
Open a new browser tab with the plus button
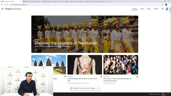pyautogui.click(x=109, y=2)
